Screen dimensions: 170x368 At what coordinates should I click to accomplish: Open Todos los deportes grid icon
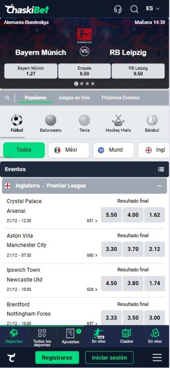click(x=42, y=336)
